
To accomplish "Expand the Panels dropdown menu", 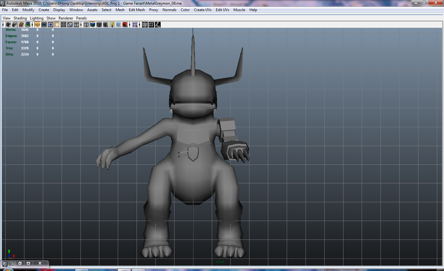I will coord(81,18).
